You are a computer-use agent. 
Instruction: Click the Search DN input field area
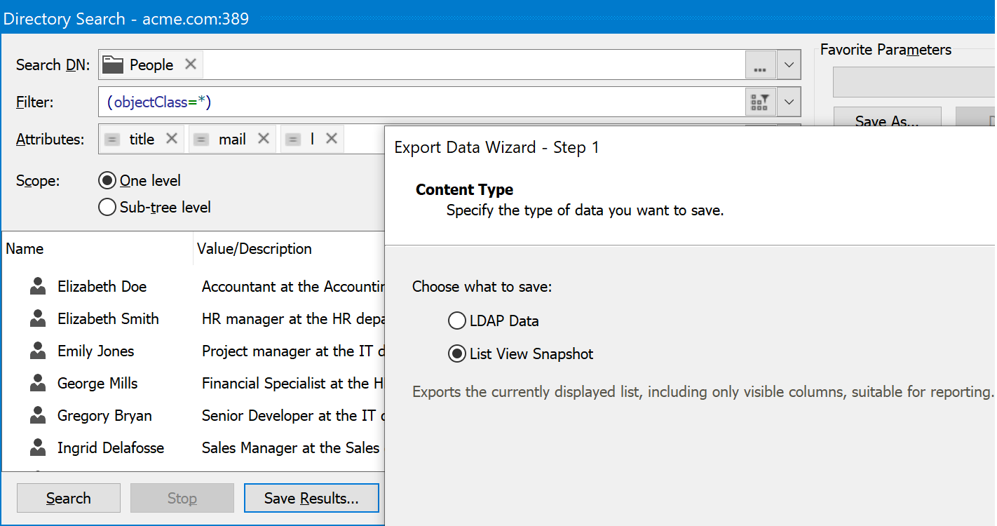[421, 65]
